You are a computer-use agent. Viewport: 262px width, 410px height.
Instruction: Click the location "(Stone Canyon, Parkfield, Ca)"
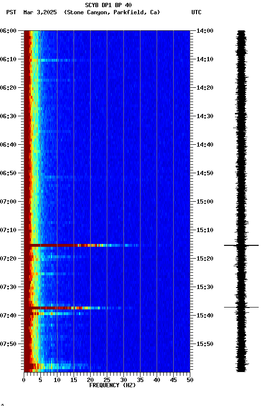coord(112,12)
